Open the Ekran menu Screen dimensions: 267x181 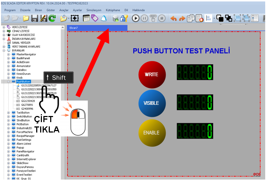coord(38,10)
